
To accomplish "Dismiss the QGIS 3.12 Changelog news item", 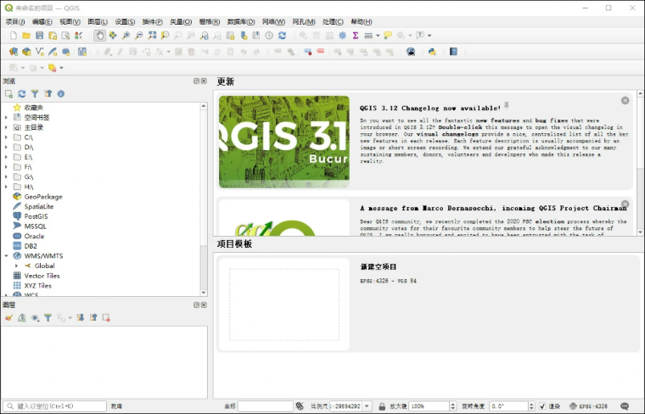I will click(625, 100).
